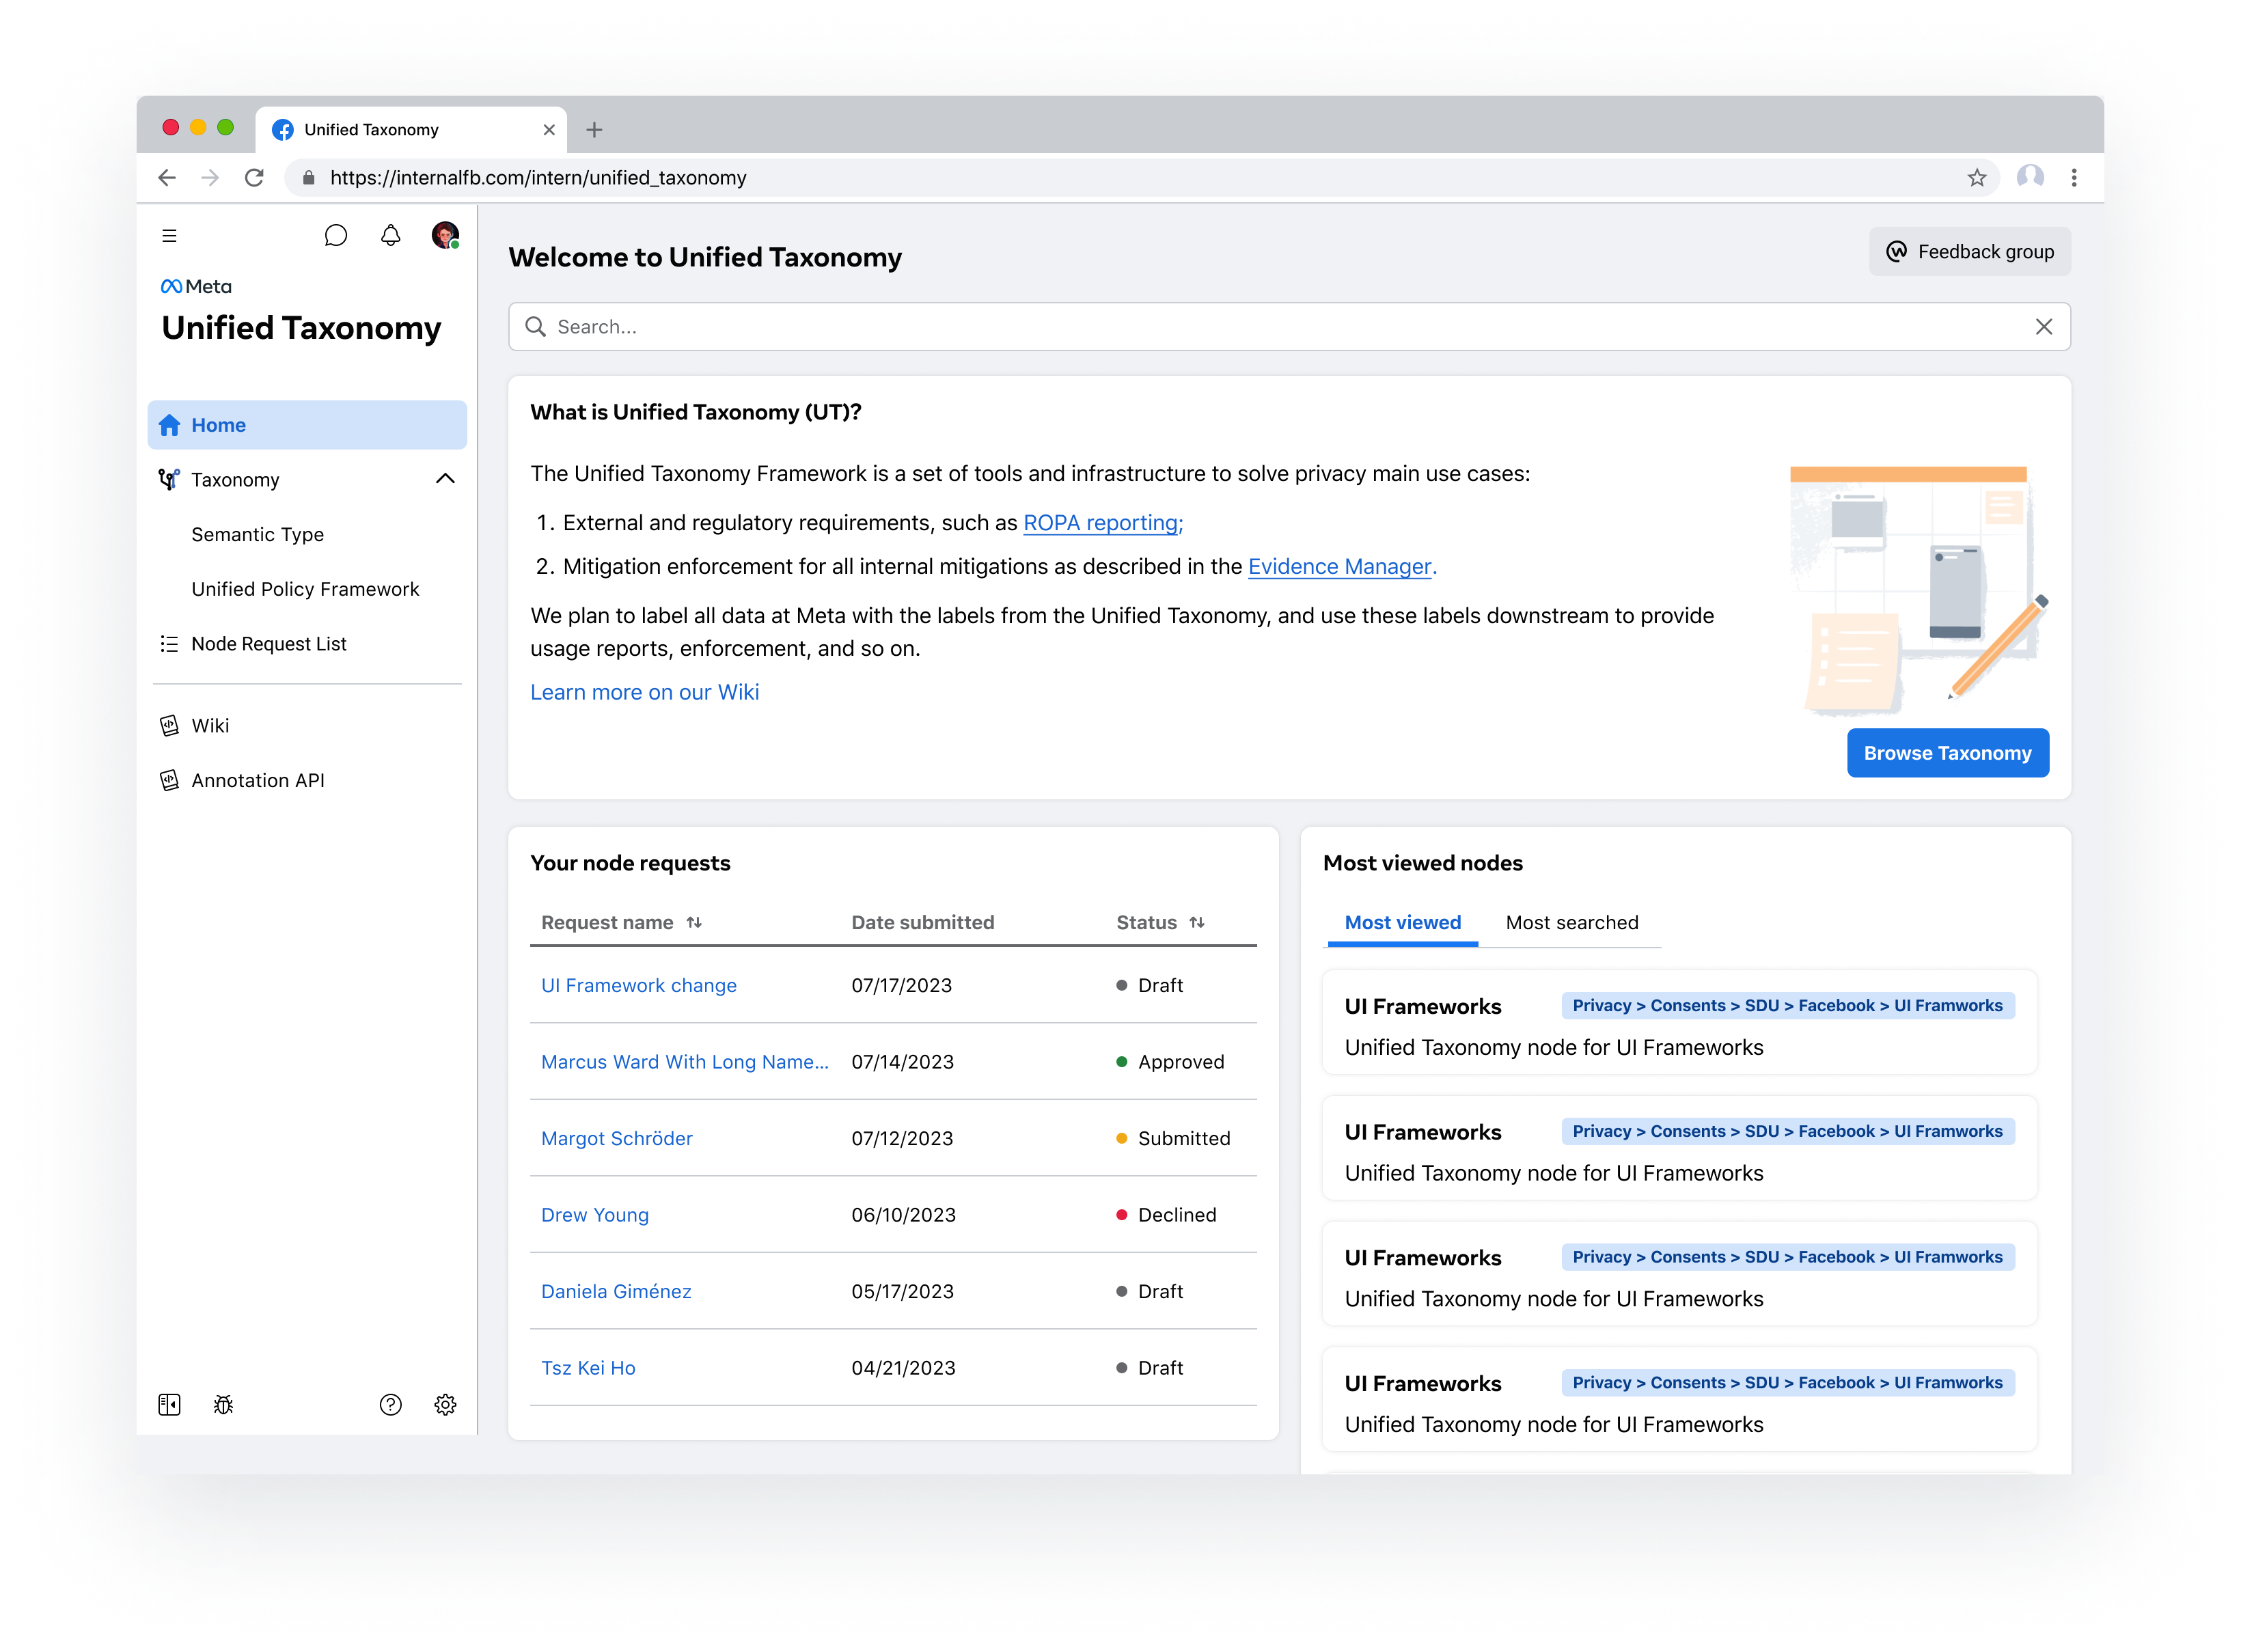The width and height of the screenshot is (2241, 1652).
Task: Click the browser address bar URL
Action: click(538, 178)
